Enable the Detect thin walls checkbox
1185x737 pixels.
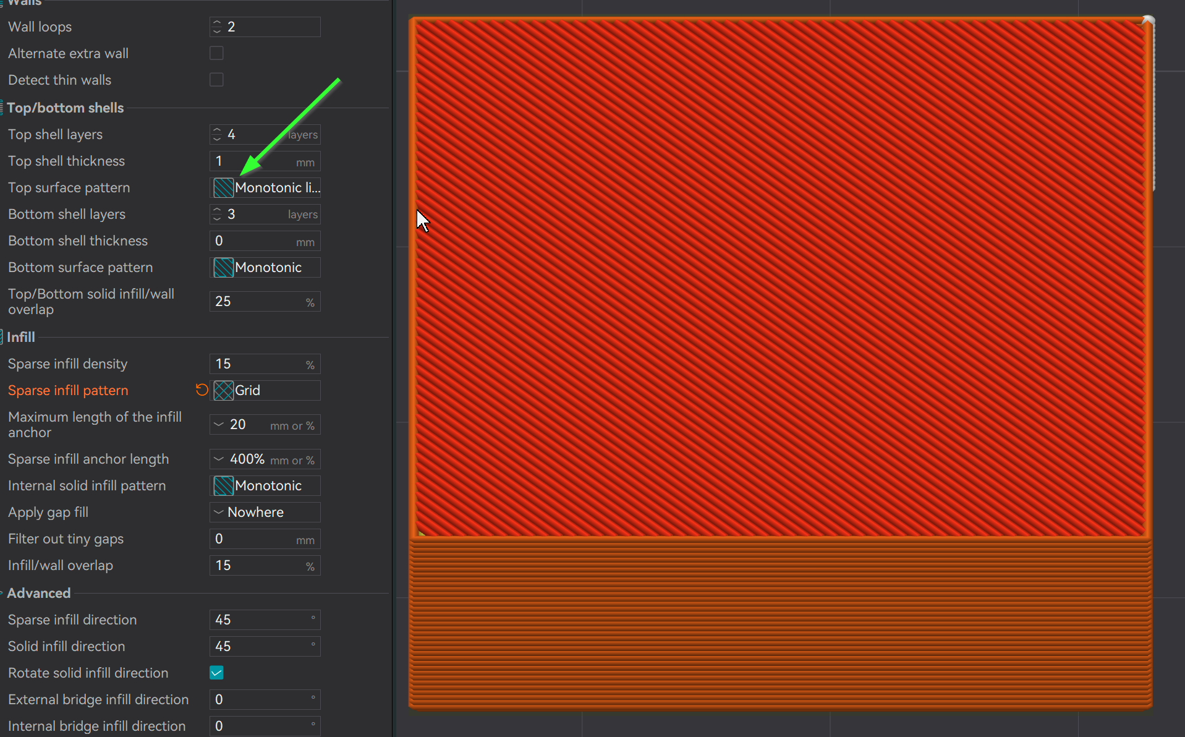(x=216, y=80)
